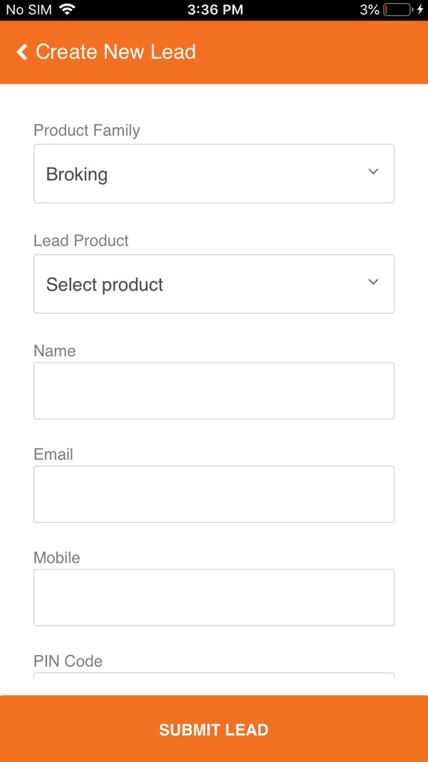This screenshot has width=428, height=762.
Task: Tap the No SIM carrier text
Action: 29,9
